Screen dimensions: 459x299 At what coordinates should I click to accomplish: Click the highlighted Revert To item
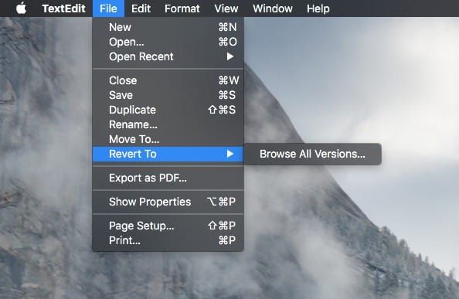click(x=168, y=154)
